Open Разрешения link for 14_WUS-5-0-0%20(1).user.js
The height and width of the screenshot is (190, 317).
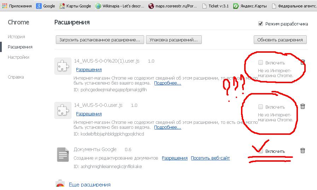point(89,70)
